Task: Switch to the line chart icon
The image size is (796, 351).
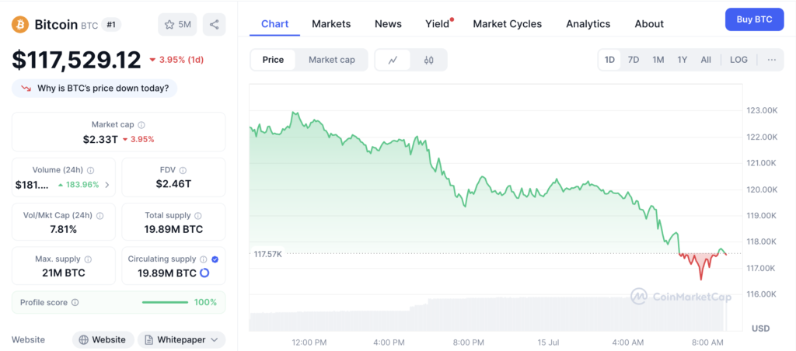Action: click(x=393, y=60)
